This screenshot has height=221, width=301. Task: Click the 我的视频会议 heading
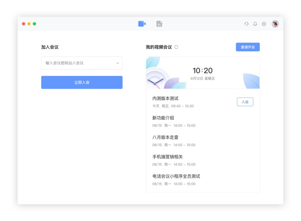click(159, 47)
